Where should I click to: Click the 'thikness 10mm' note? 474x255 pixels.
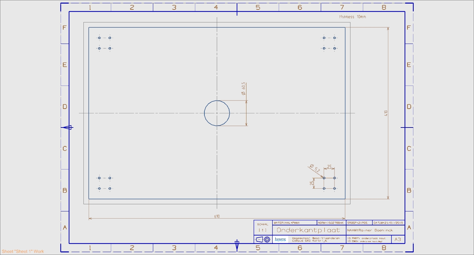(x=352, y=17)
